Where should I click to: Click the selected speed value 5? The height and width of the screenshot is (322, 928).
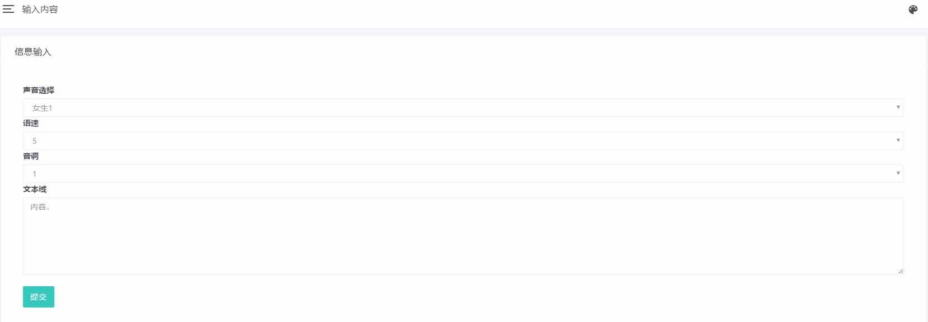tap(35, 141)
